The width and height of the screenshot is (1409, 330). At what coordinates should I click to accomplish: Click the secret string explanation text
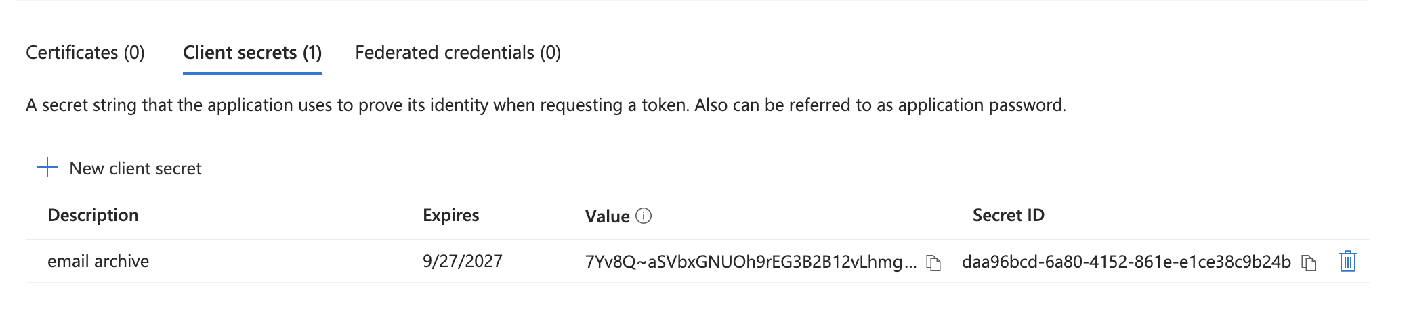click(x=545, y=105)
